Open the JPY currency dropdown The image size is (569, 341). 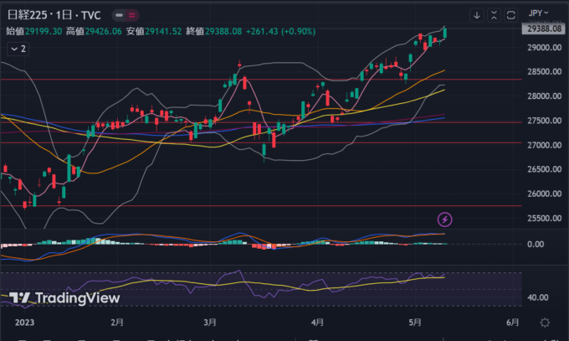pos(539,13)
